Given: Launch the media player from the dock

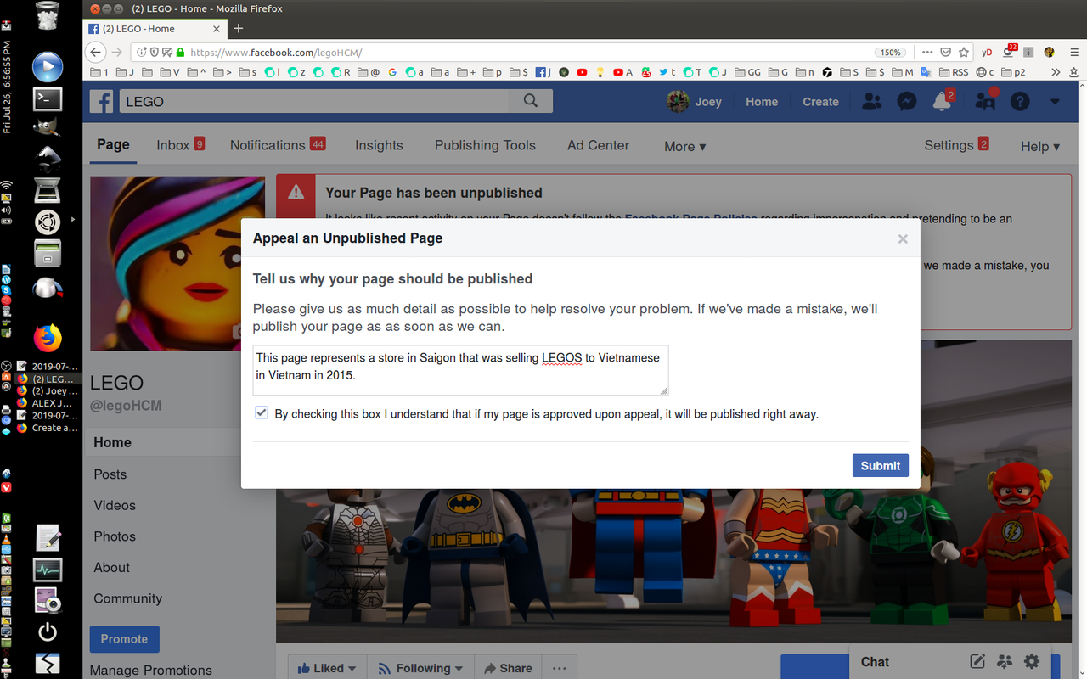Looking at the screenshot, I should coord(48,66).
